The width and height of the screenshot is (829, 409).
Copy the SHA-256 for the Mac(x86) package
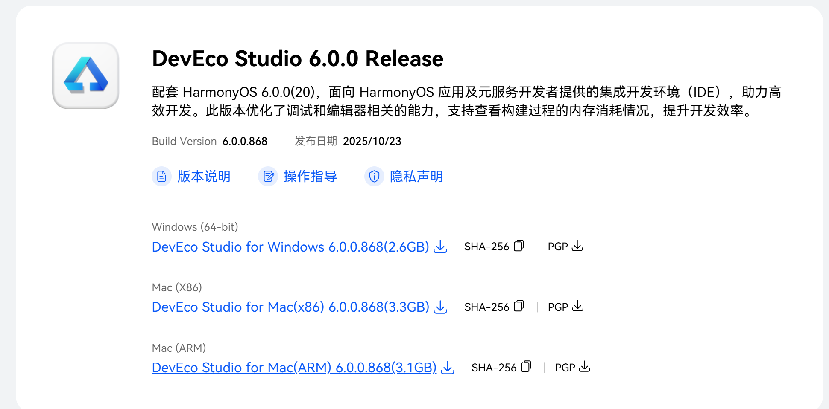pos(518,306)
